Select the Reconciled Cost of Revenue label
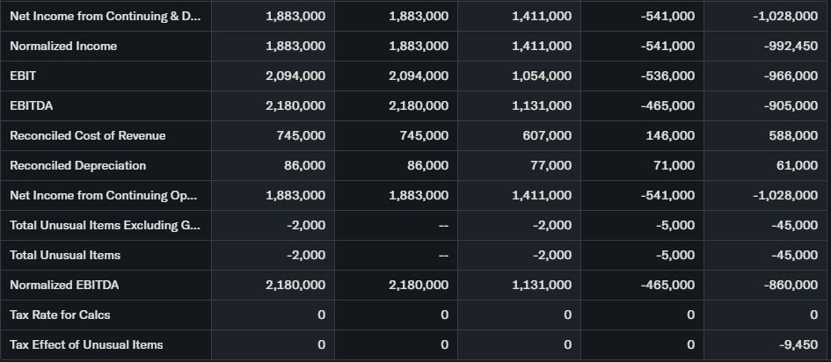The height and width of the screenshot is (362, 831). pos(87,135)
